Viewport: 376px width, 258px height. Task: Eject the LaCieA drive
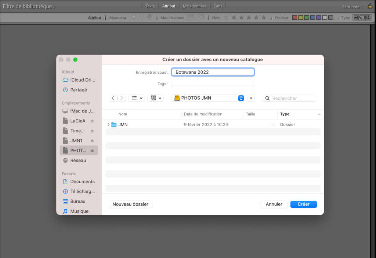92,121
